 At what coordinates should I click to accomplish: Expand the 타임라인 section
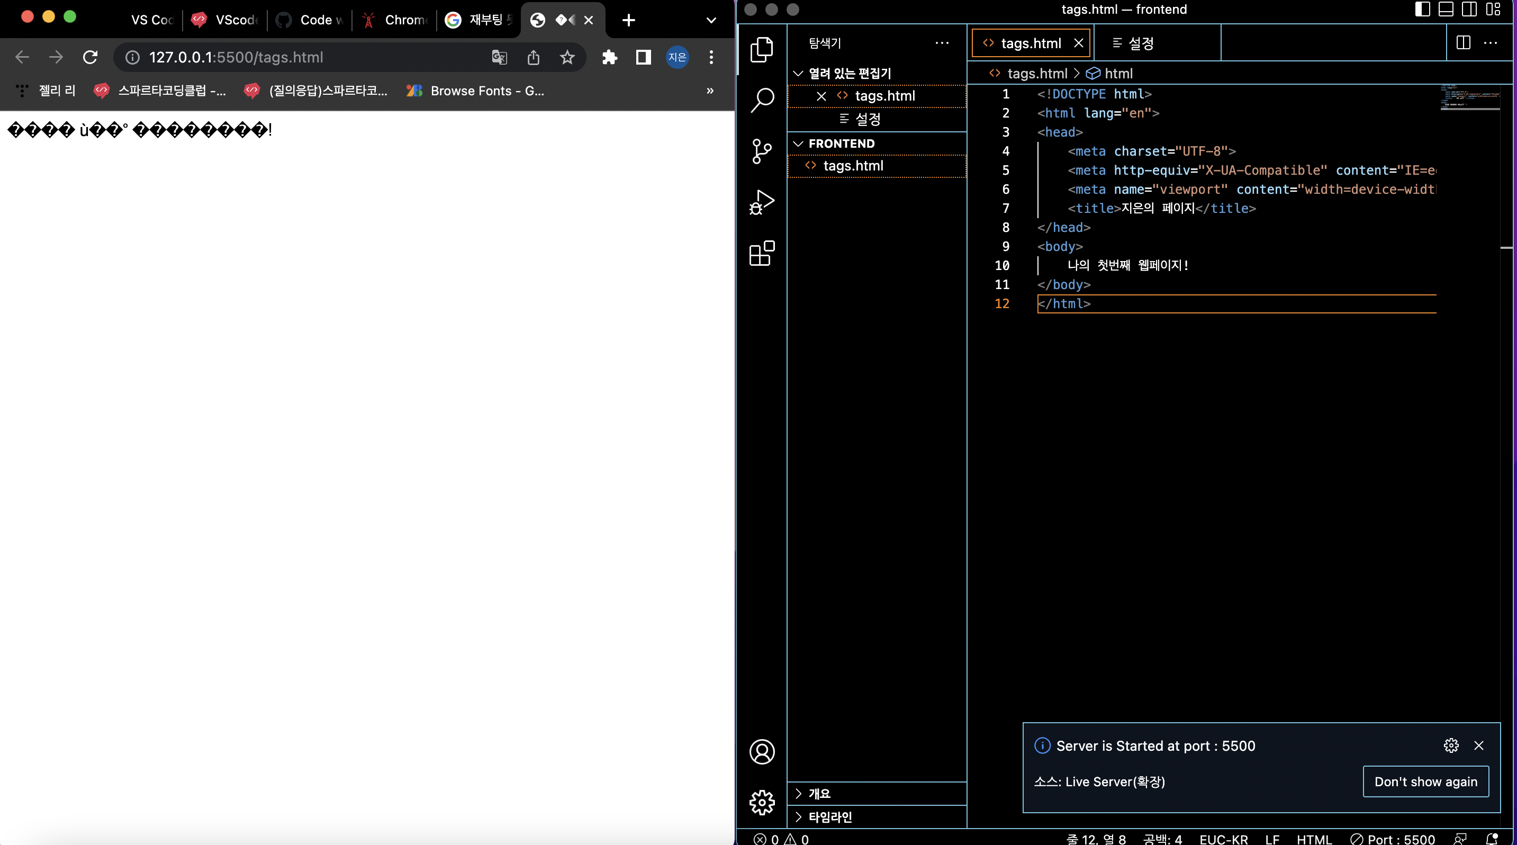click(877, 817)
